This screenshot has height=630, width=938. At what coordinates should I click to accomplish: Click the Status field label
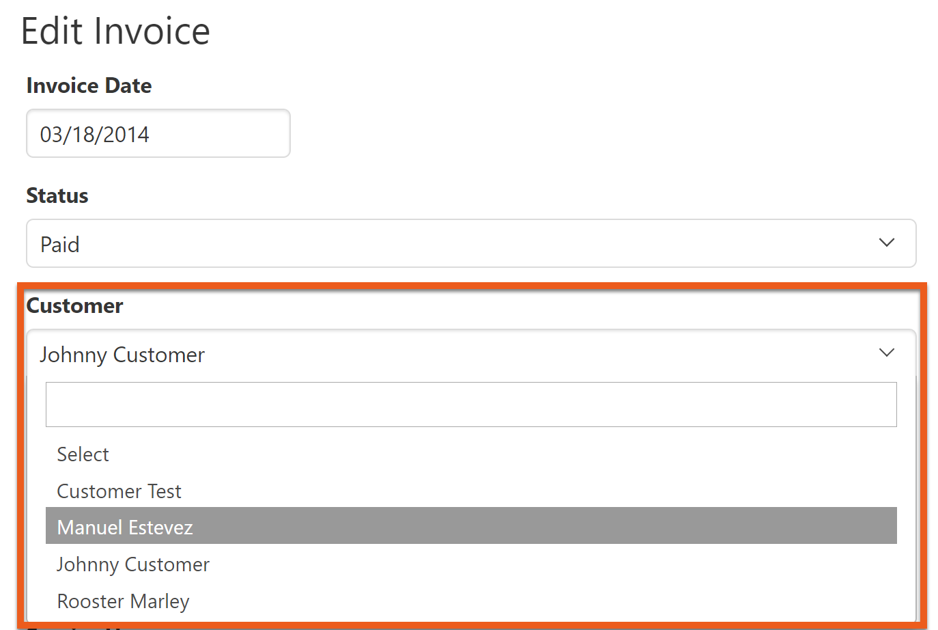(57, 196)
